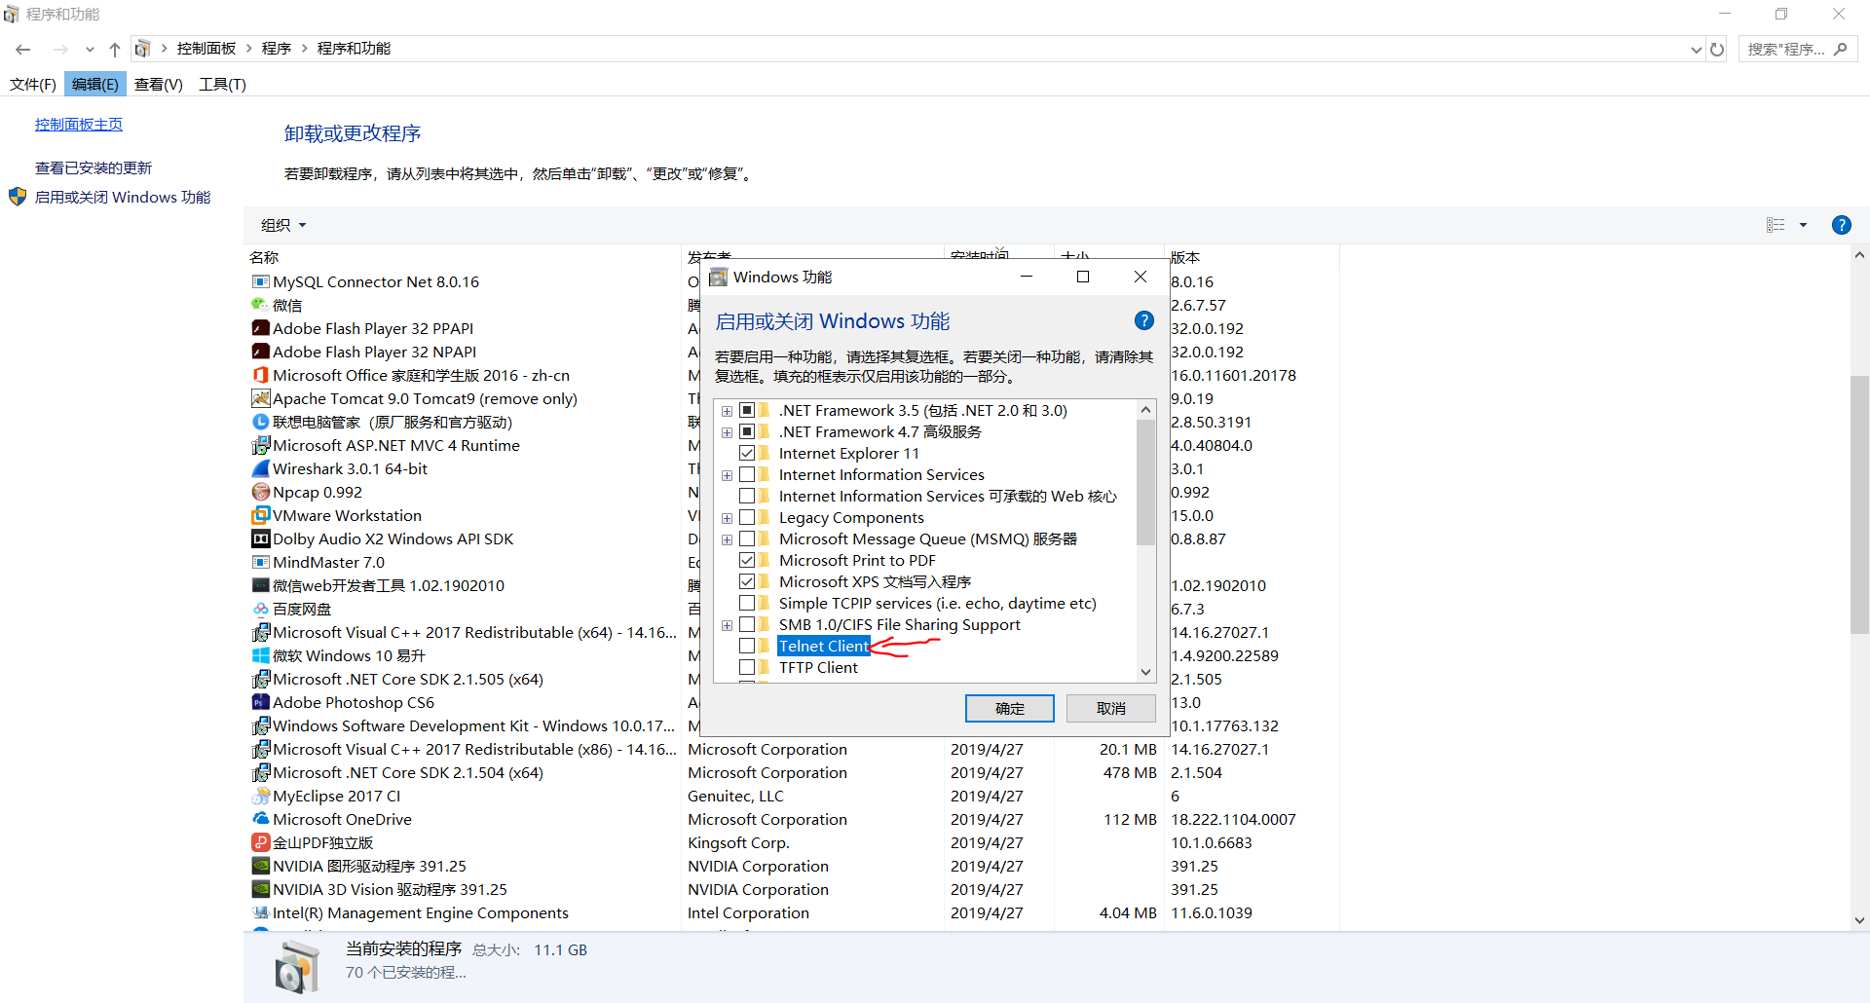Click 程序 in the breadcrumb path
This screenshot has height=1003, width=1870.
tap(277, 49)
